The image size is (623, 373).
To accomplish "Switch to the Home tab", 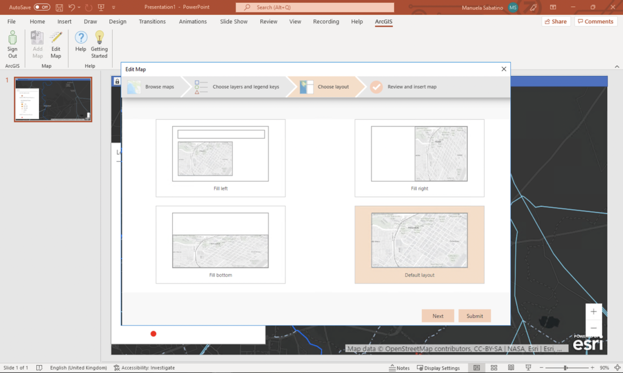I will coord(37,22).
